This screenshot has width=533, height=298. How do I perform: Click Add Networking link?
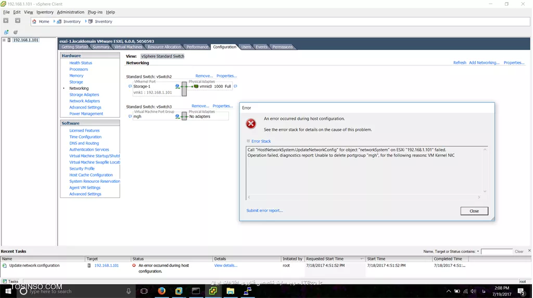[484, 63]
